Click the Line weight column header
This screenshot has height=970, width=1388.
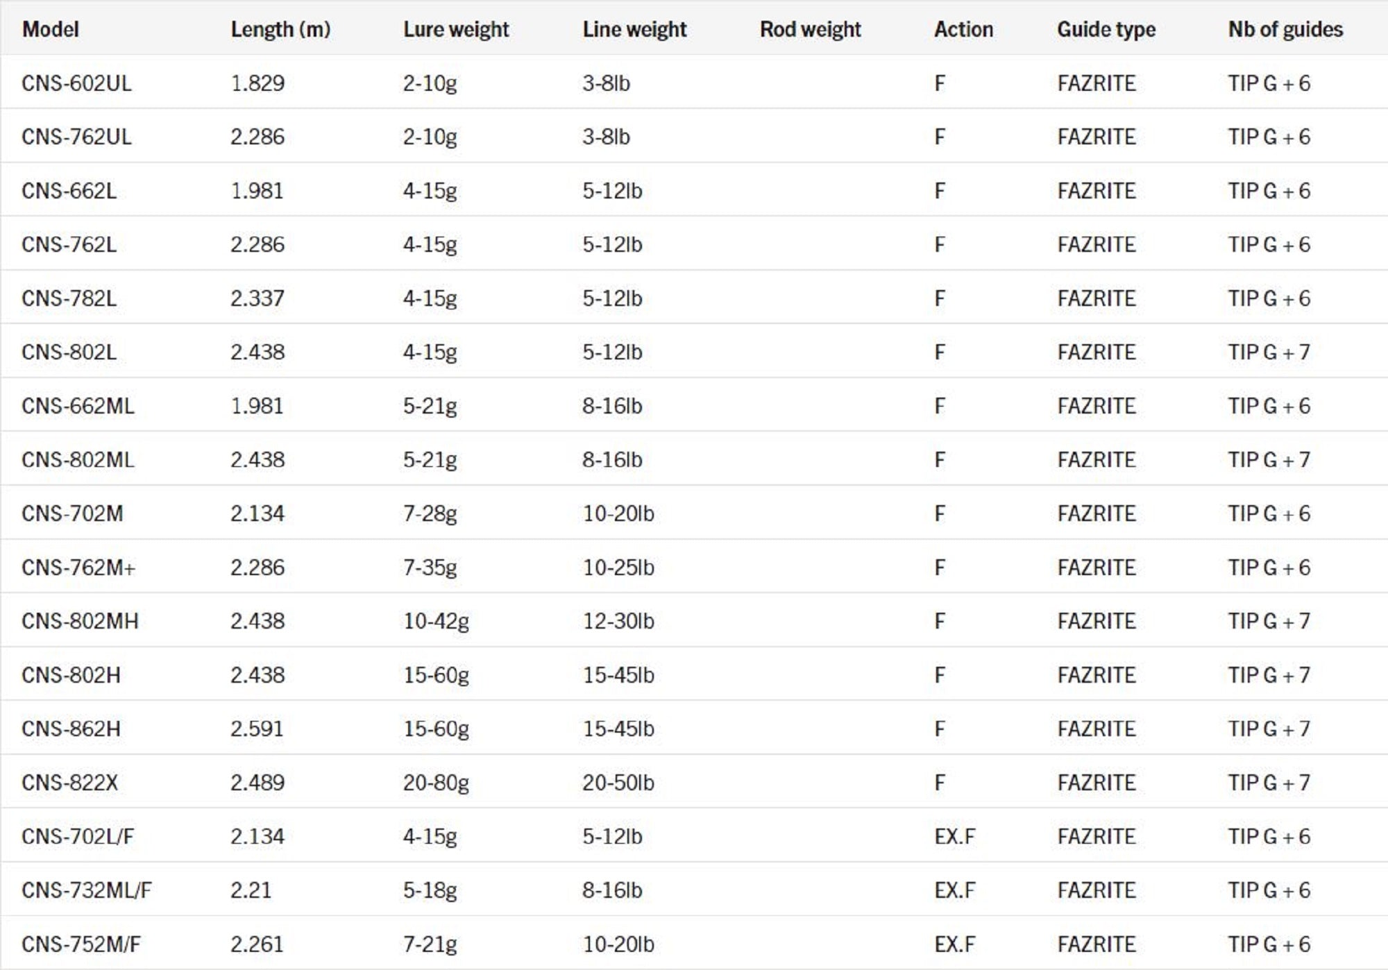(634, 29)
